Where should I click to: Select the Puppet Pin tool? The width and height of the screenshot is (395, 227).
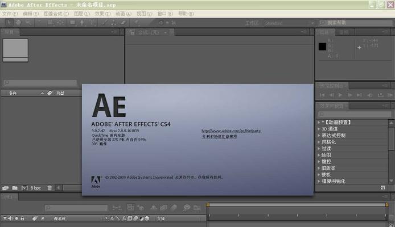137,23
